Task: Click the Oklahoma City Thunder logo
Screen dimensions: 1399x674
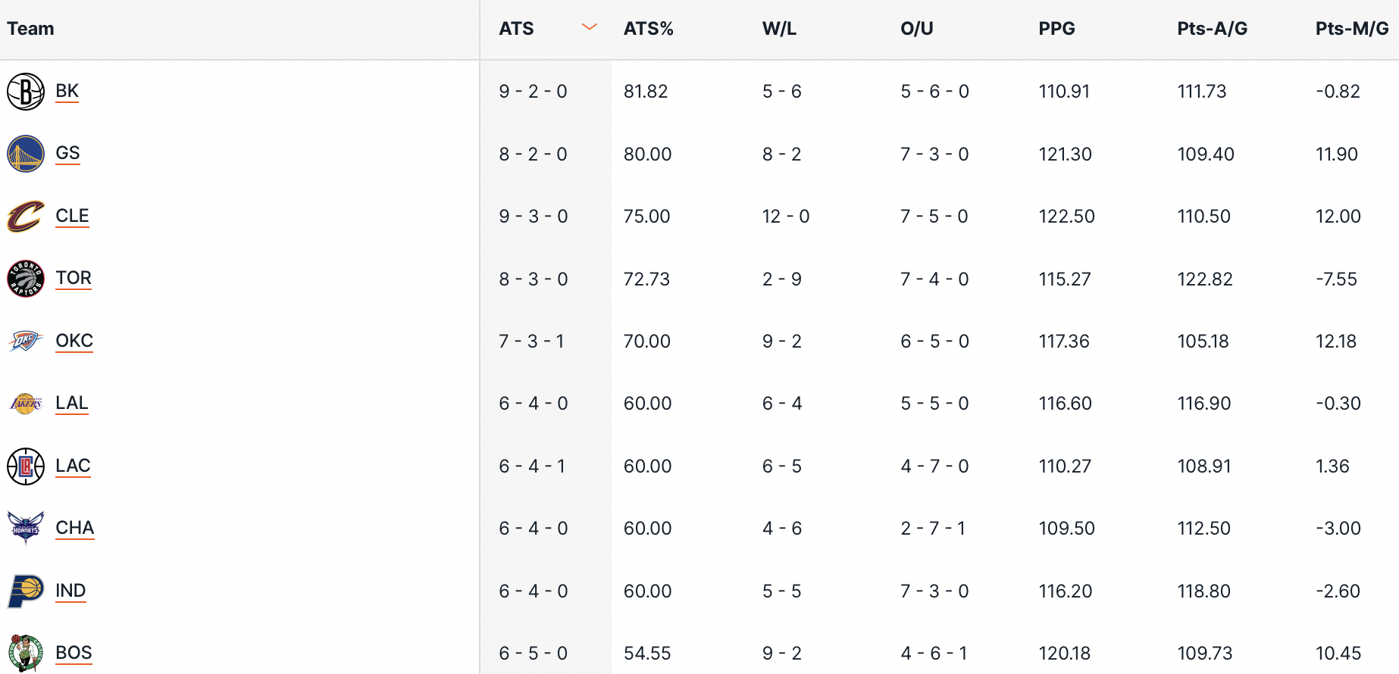Action: [26, 342]
